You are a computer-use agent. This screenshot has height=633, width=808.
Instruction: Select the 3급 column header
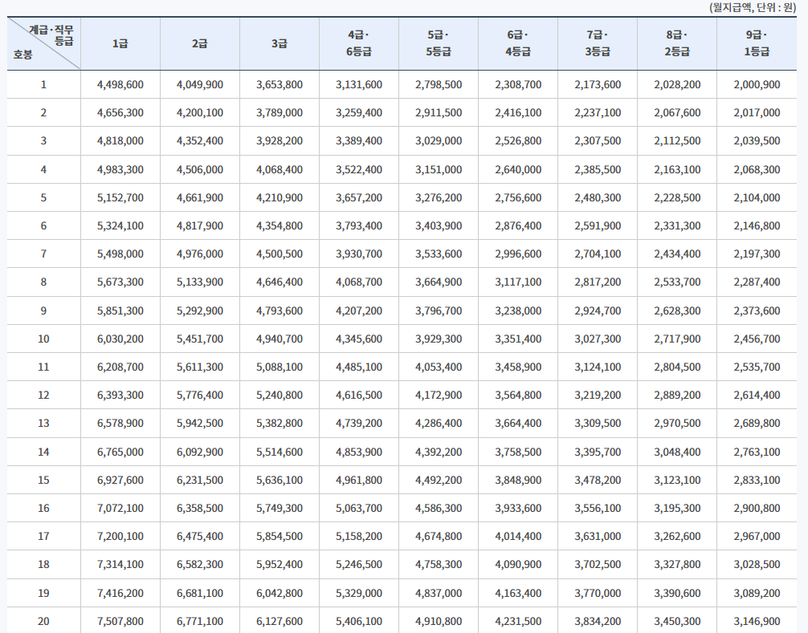280,44
